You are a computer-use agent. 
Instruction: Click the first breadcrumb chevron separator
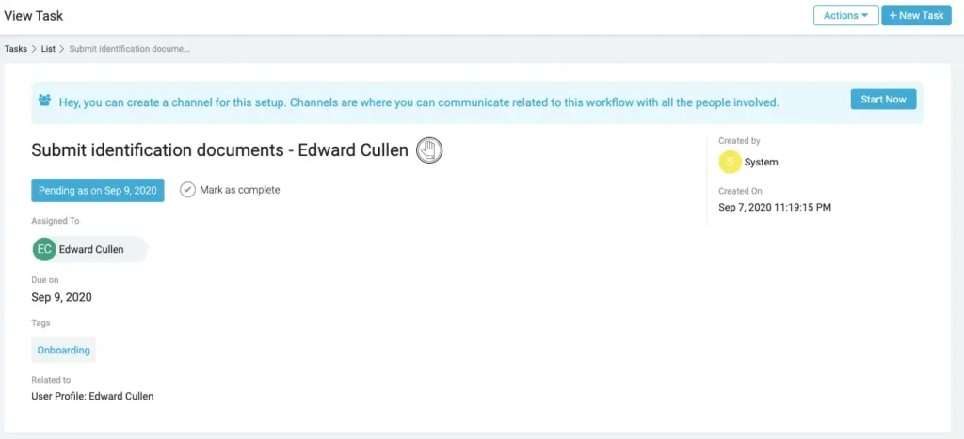pyautogui.click(x=34, y=49)
